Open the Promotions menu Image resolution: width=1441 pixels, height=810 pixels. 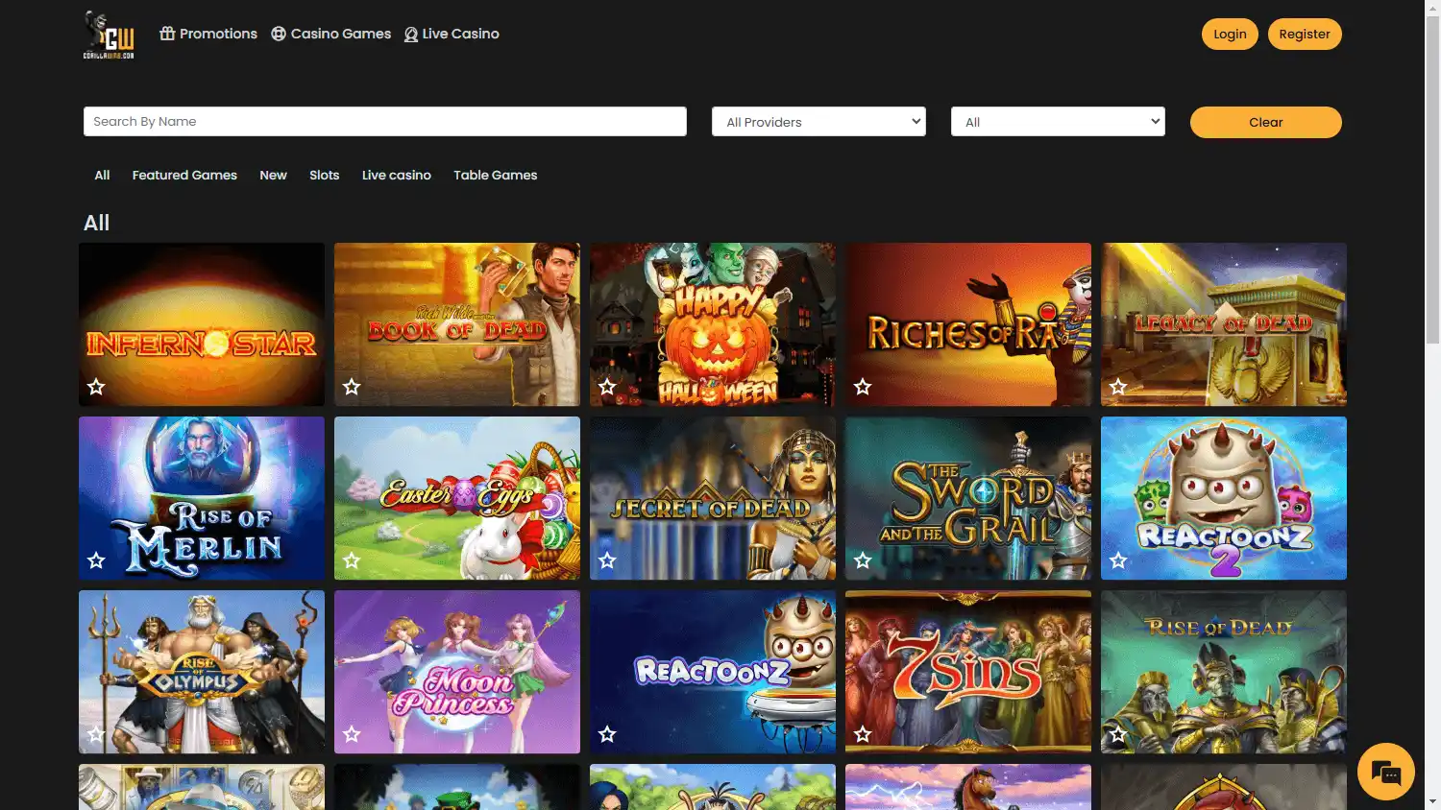208,34
